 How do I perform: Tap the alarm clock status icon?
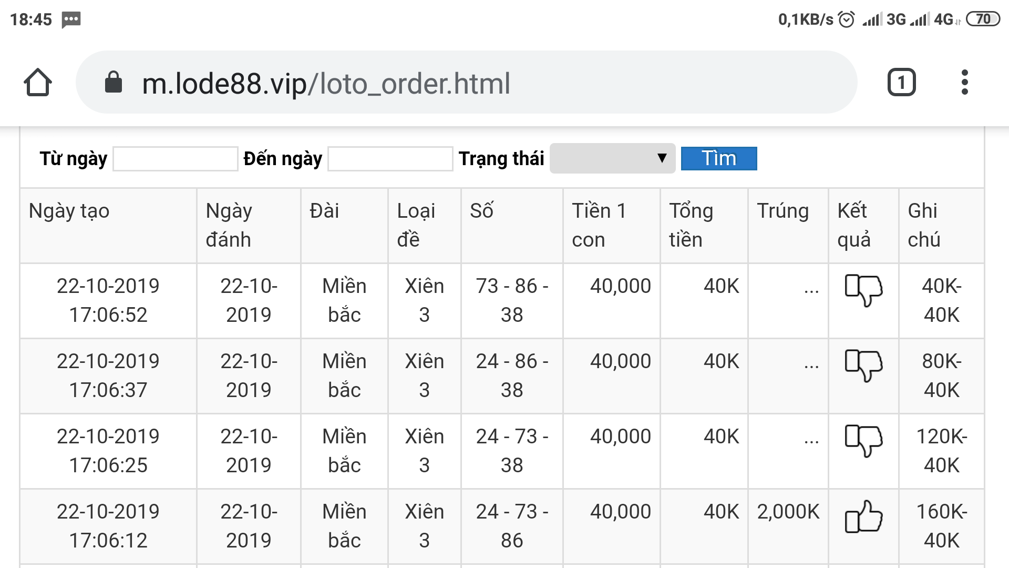pos(846,19)
